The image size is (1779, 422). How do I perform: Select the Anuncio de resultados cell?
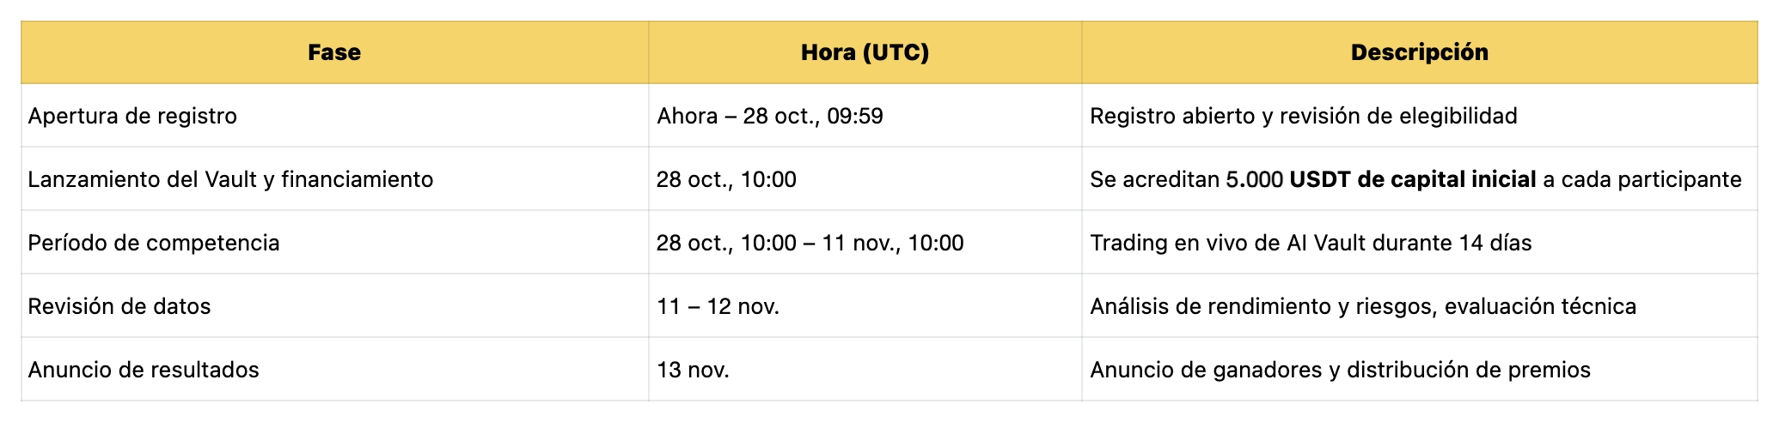click(x=144, y=370)
